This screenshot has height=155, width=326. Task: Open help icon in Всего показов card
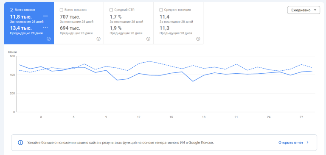(x=98, y=39)
